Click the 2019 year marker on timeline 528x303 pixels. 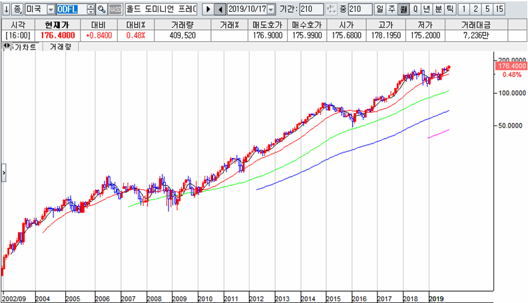(x=436, y=298)
